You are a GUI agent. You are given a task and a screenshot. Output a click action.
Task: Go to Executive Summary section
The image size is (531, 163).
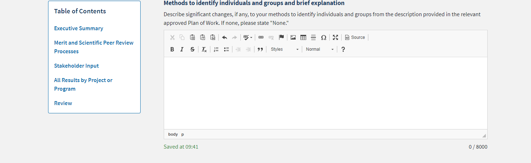[x=78, y=28]
